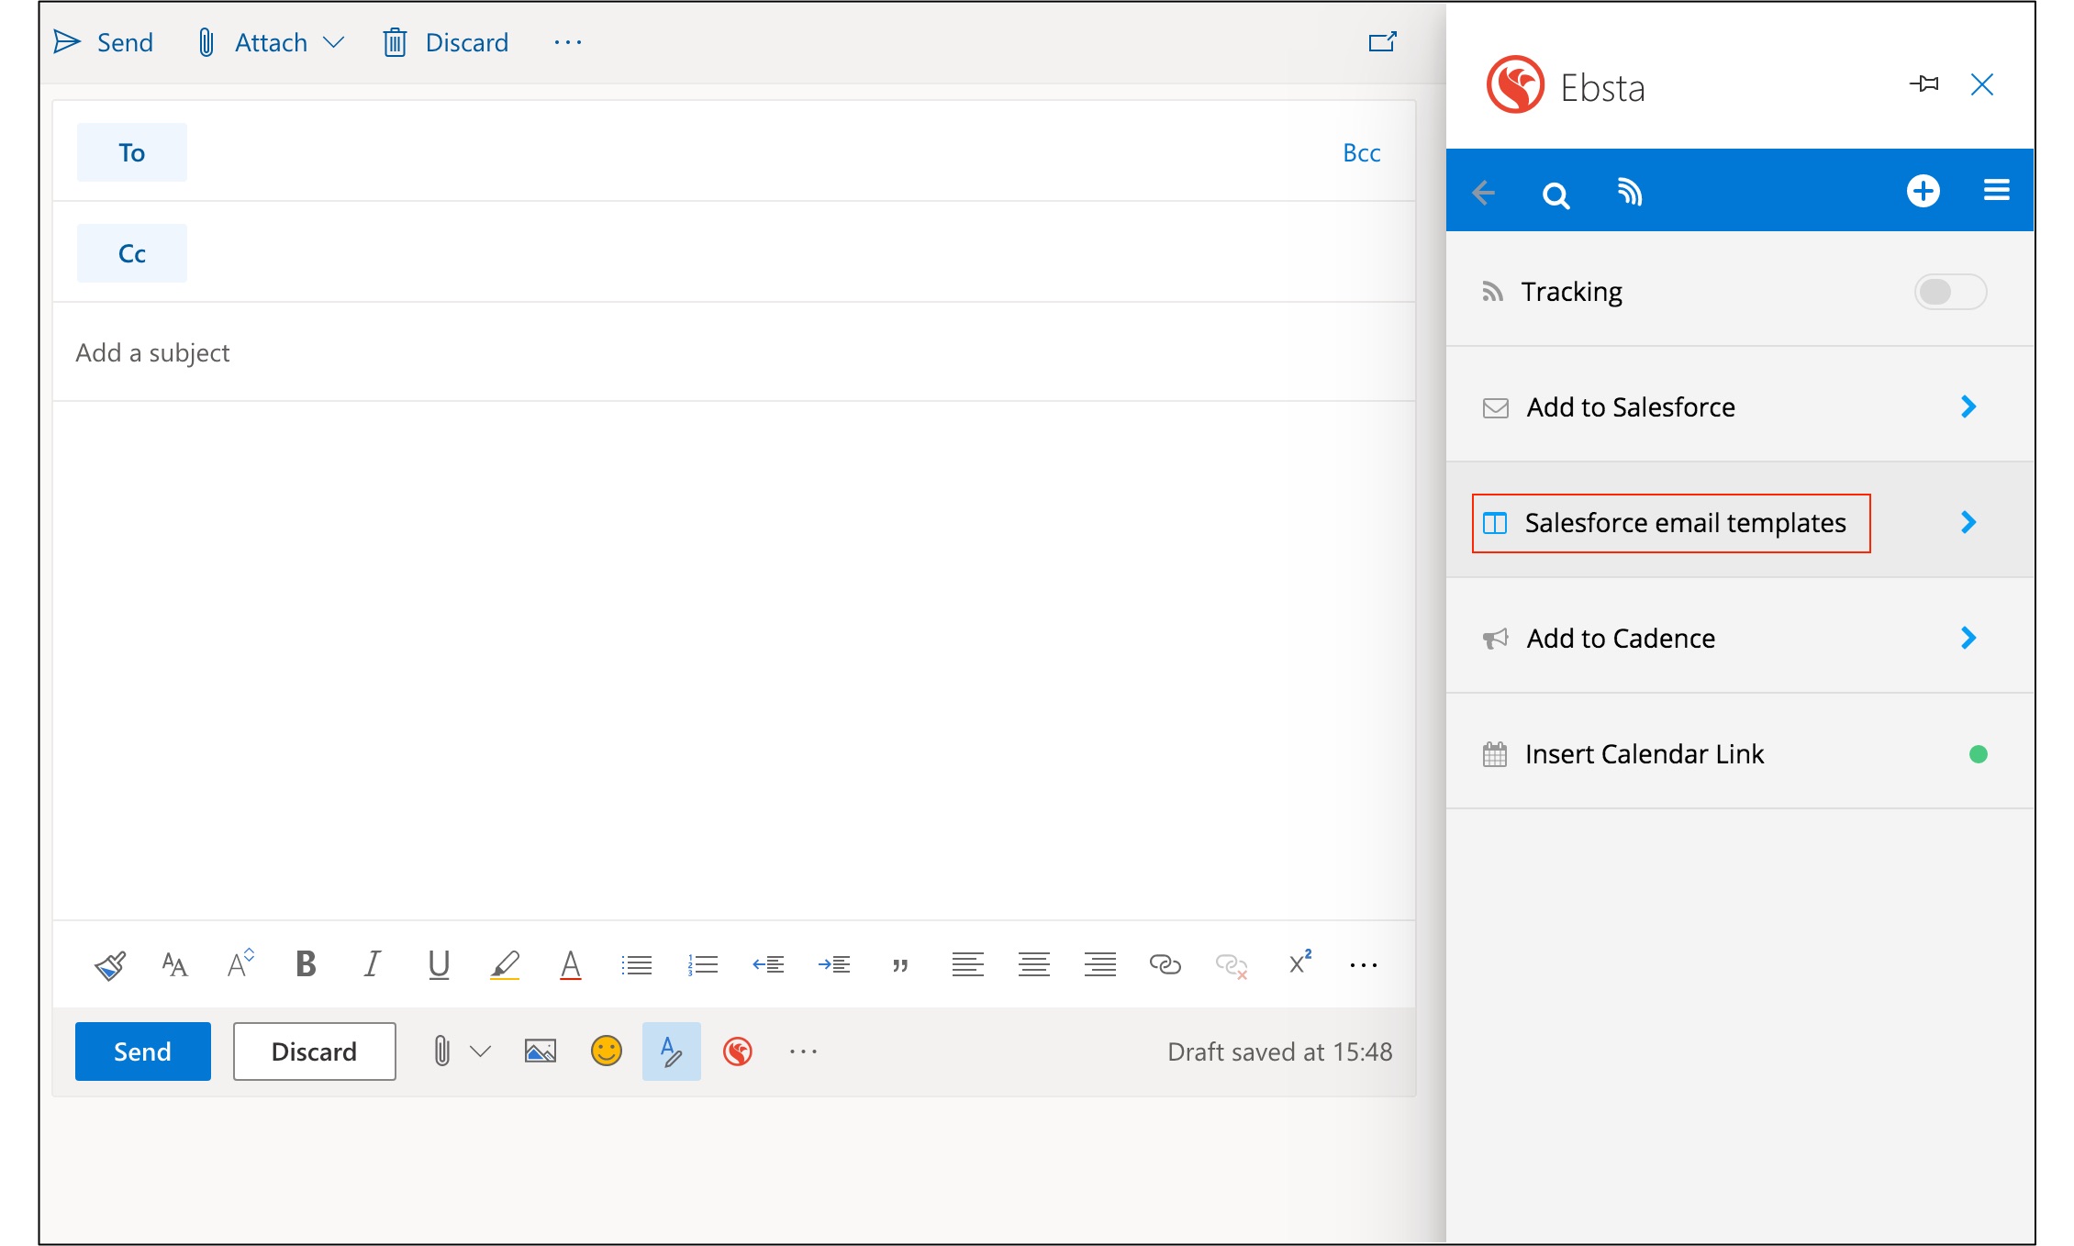The width and height of the screenshot is (2074, 1246).
Task: Expand Add to Salesforce chevron
Action: coord(1968,407)
